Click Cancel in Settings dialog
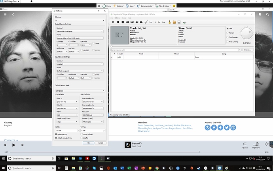 tap(100, 143)
